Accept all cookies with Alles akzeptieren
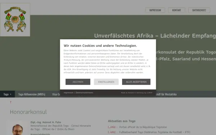This screenshot has height=135, width=216. (x=136, y=82)
